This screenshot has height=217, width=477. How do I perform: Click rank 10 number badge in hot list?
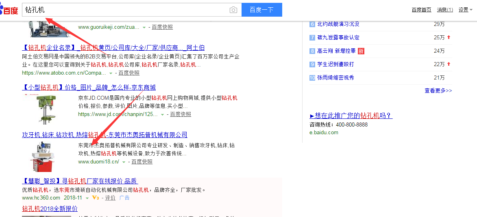click(x=312, y=77)
